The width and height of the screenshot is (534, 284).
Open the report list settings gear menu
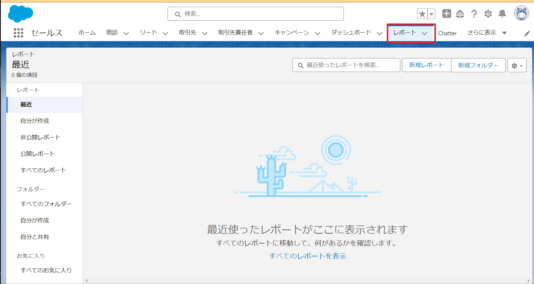(517, 65)
